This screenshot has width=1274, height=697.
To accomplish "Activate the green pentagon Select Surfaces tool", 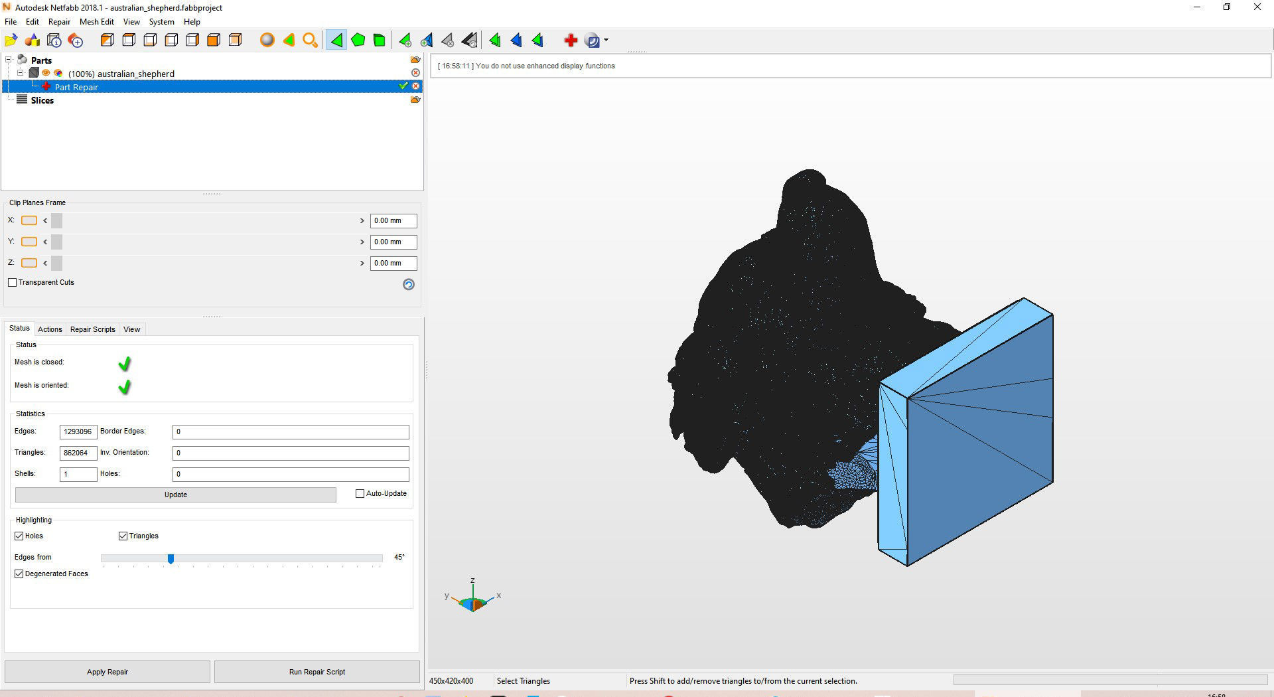I will 358,40.
